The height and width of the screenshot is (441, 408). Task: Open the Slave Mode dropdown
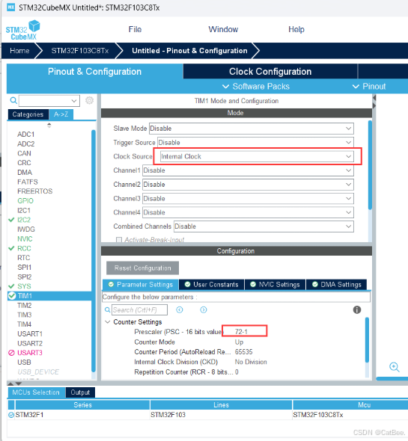252,129
